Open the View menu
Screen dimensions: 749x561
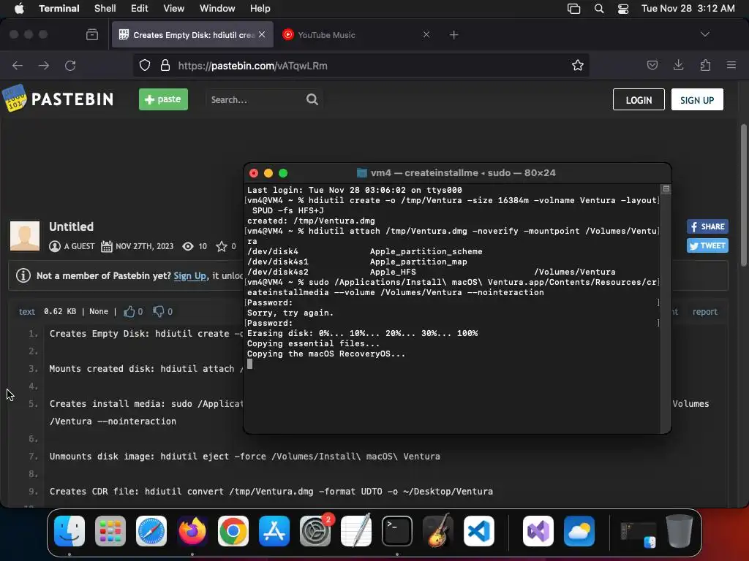pyautogui.click(x=174, y=9)
